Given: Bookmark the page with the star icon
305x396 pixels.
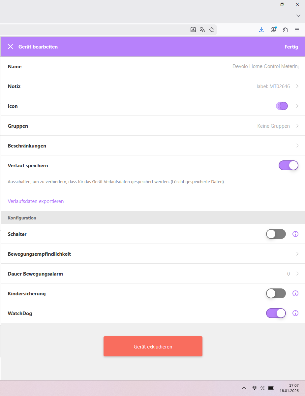Looking at the screenshot, I should click(x=212, y=30).
